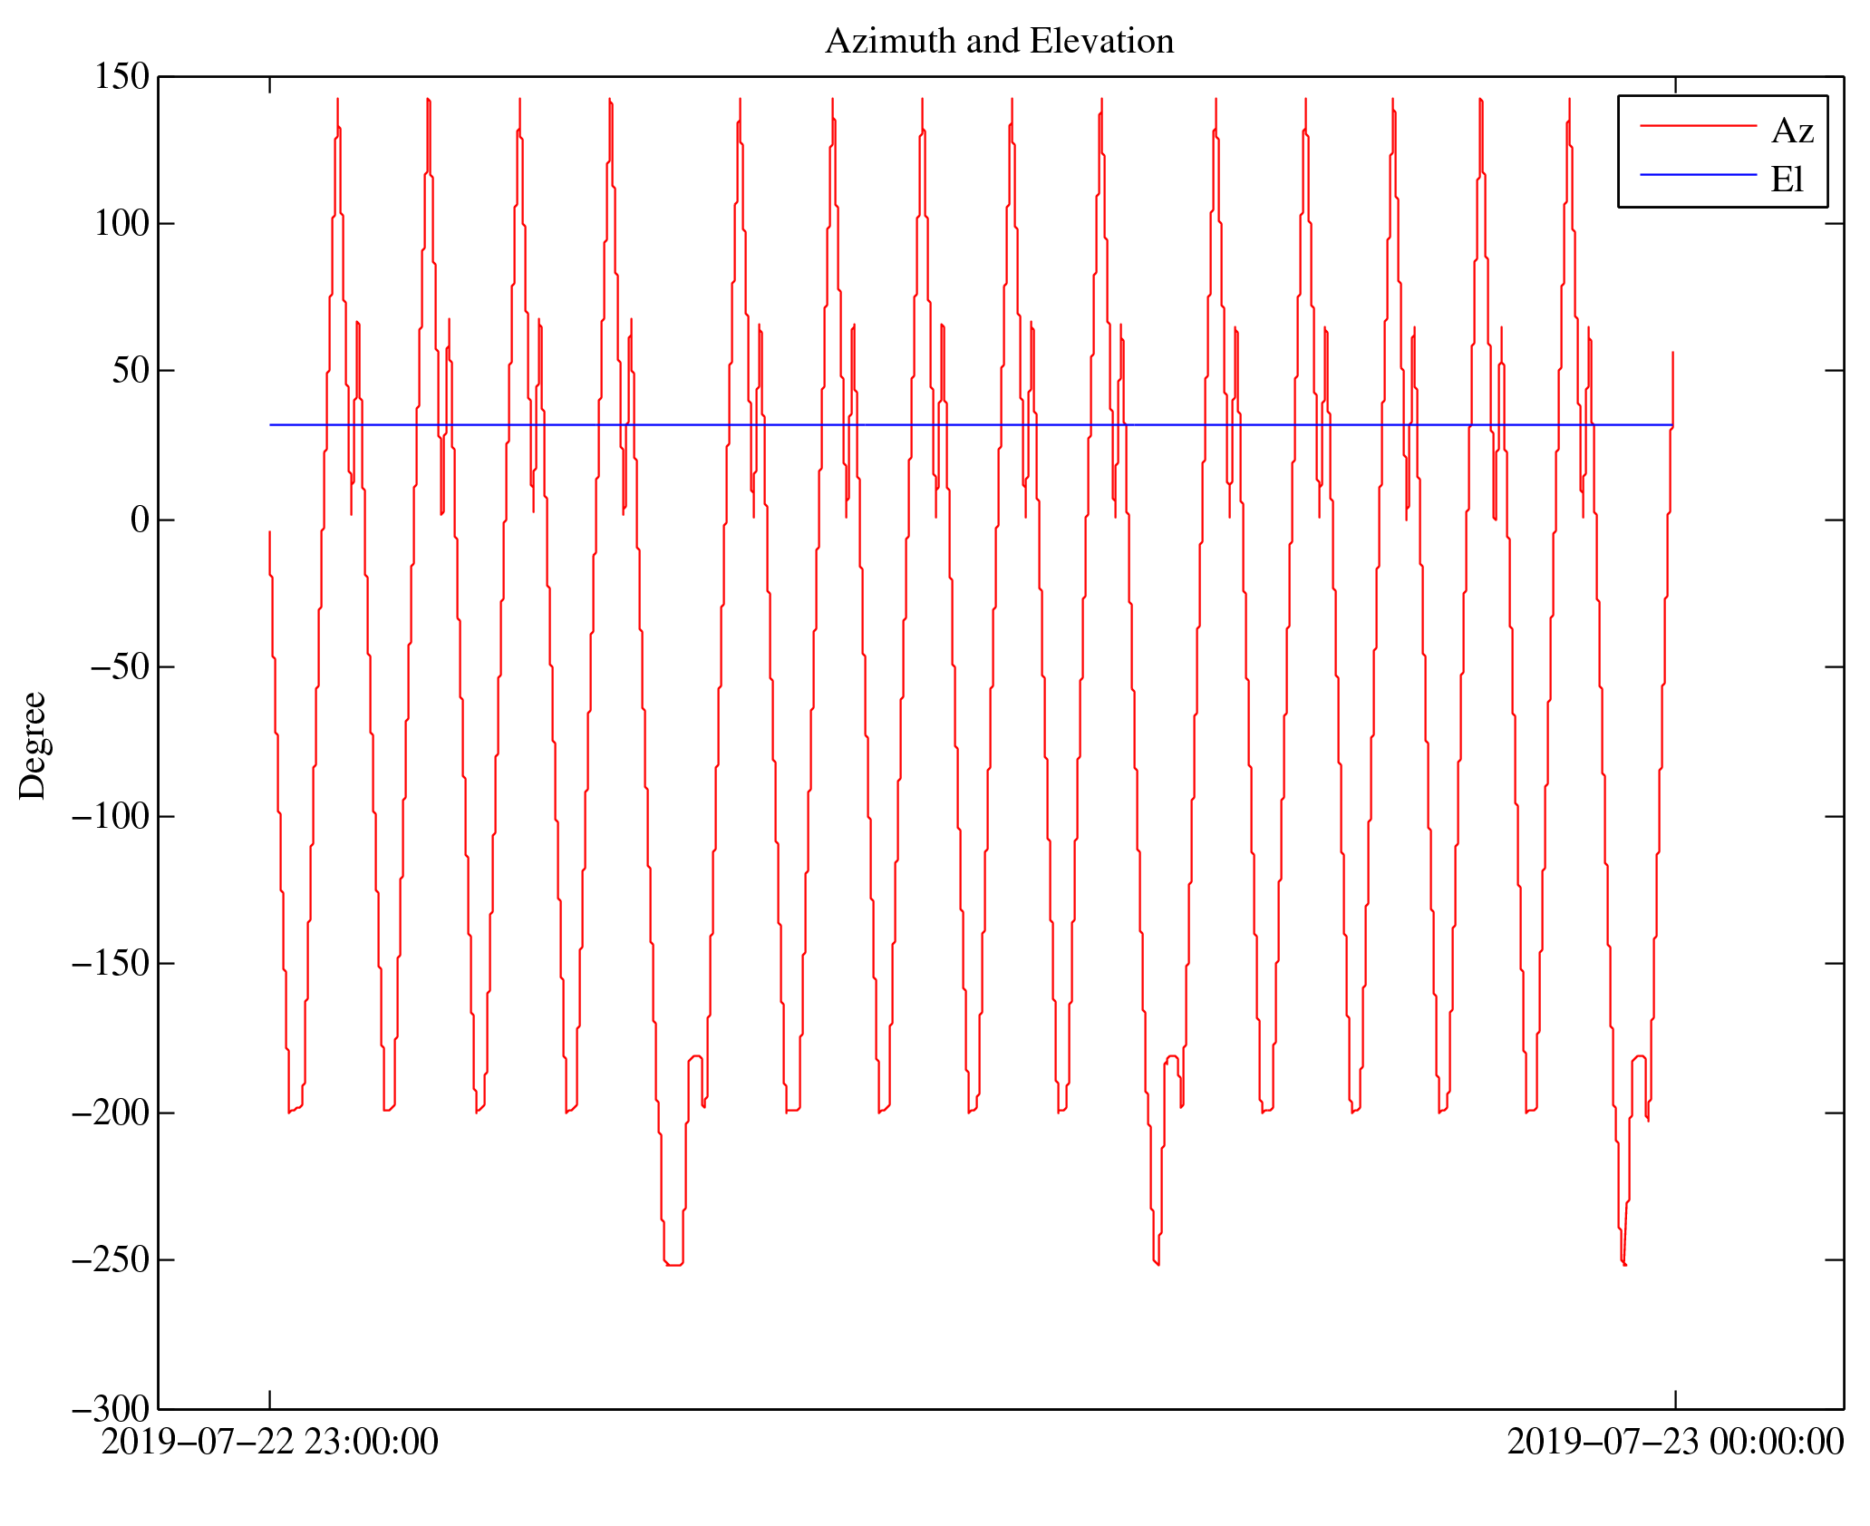The width and height of the screenshot is (1870, 1526).
Task: Click the 100 y-axis tick label
Action: pyautogui.click(x=121, y=223)
